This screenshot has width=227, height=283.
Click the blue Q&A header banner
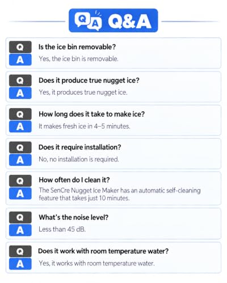pos(113,20)
